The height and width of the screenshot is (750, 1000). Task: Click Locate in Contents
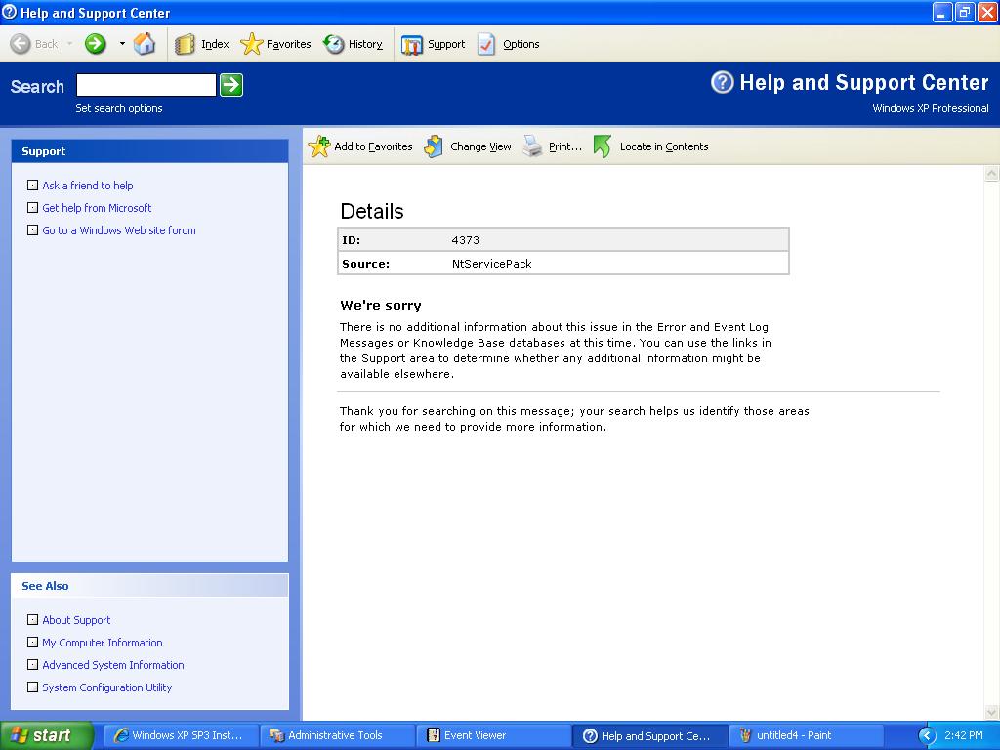[x=663, y=146]
